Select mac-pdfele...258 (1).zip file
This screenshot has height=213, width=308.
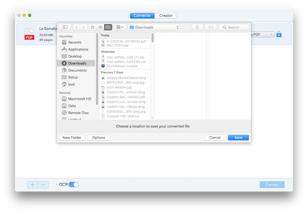pyautogui.click(x=125, y=57)
